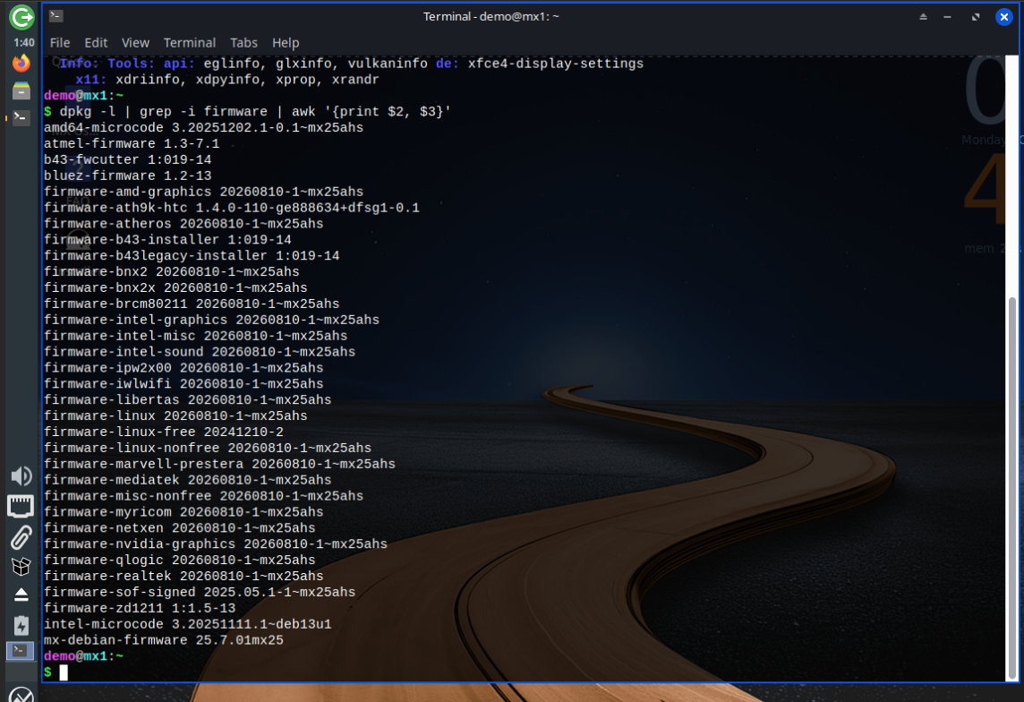Click the firmware-linux-free 20241210-2 line

[163, 432]
